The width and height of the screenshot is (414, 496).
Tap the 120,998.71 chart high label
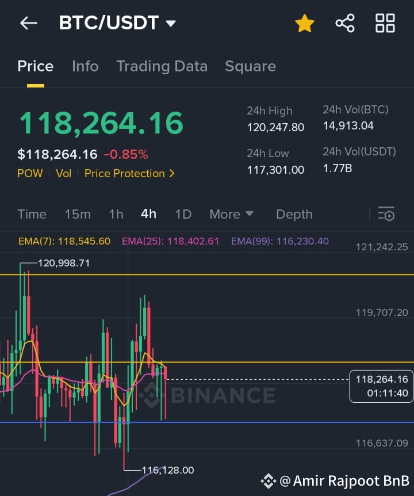pyautogui.click(x=64, y=263)
